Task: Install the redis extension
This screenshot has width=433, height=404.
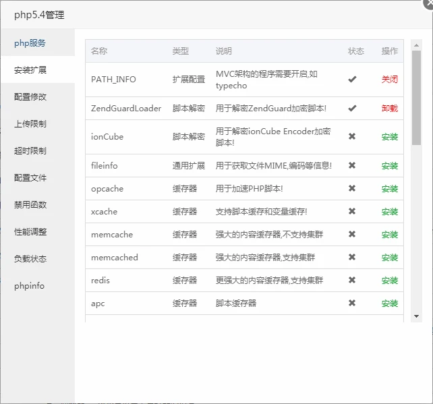Action: pyautogui.click(x=389, y=281)
